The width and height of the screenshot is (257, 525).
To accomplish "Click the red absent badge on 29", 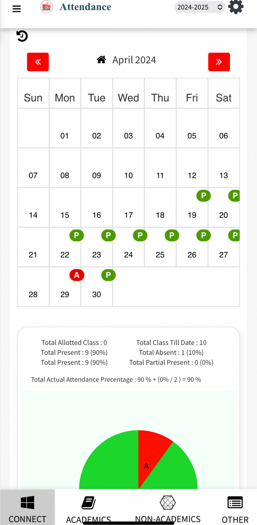I will coord(76,275).
